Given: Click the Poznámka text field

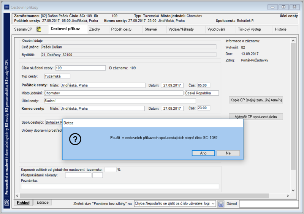Looking at the screenshot, I should click(x=120, y=187).
